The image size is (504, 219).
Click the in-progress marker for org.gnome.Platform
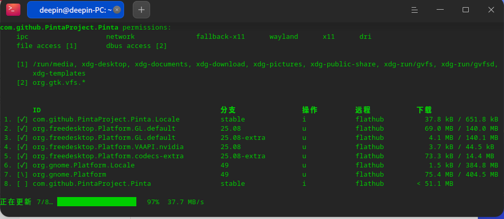pyautogui.click(x=22, y=175)
